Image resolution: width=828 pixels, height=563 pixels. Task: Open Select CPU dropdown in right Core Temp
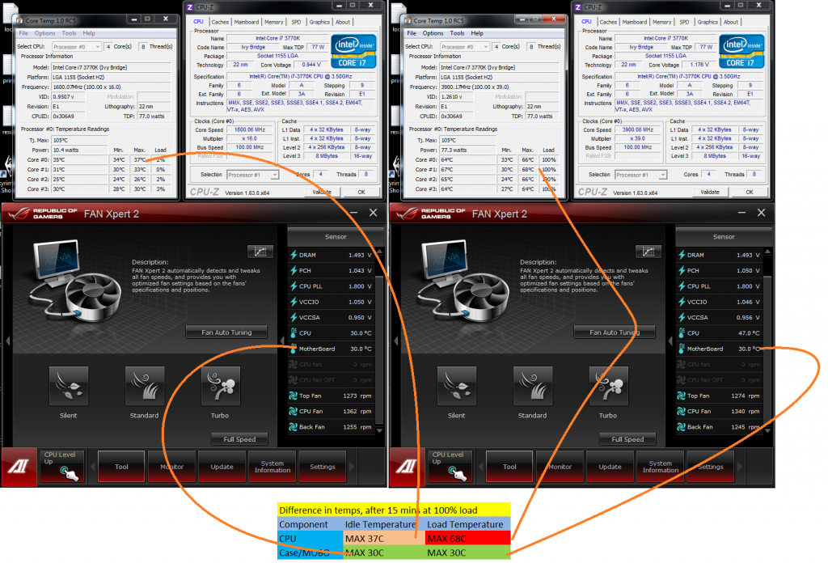(465, 46)
